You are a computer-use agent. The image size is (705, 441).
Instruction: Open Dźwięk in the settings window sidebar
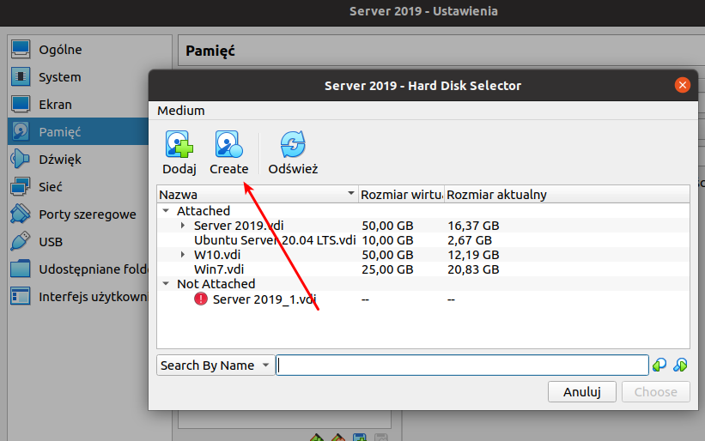tap(79, 159)
